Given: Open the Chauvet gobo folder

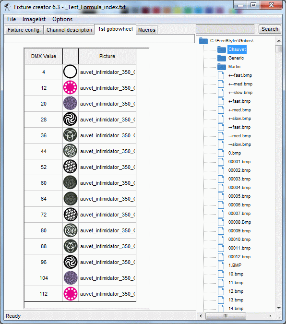Looking at the screenshot, I should [x=237, y=49].
